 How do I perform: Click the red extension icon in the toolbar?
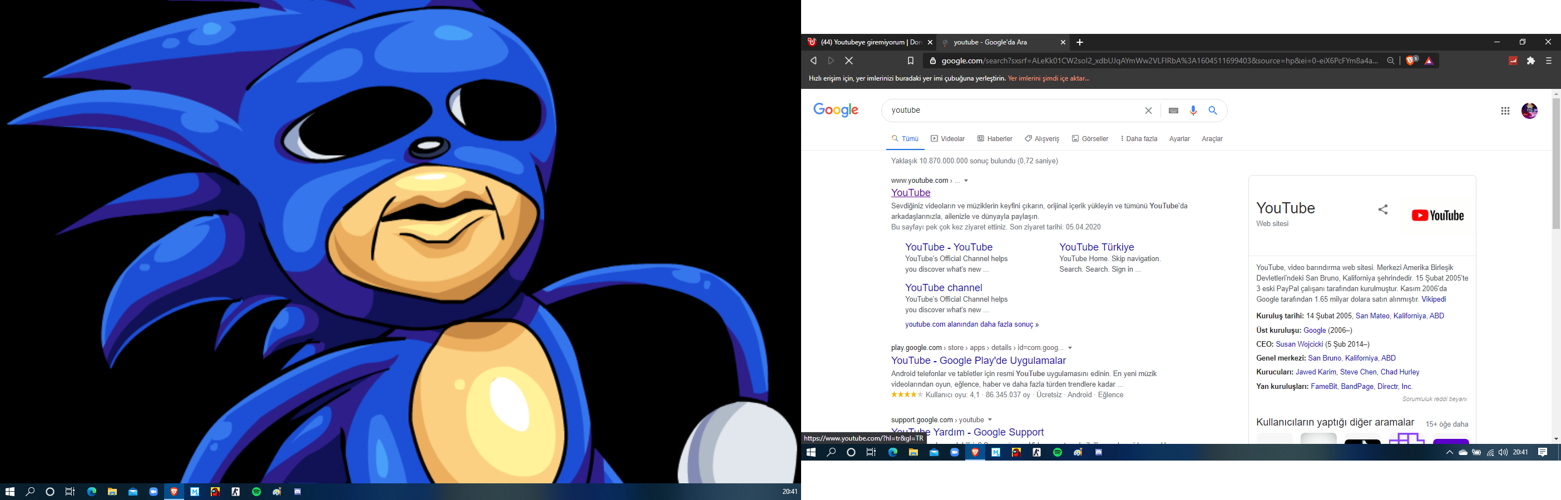(1513, 61)
